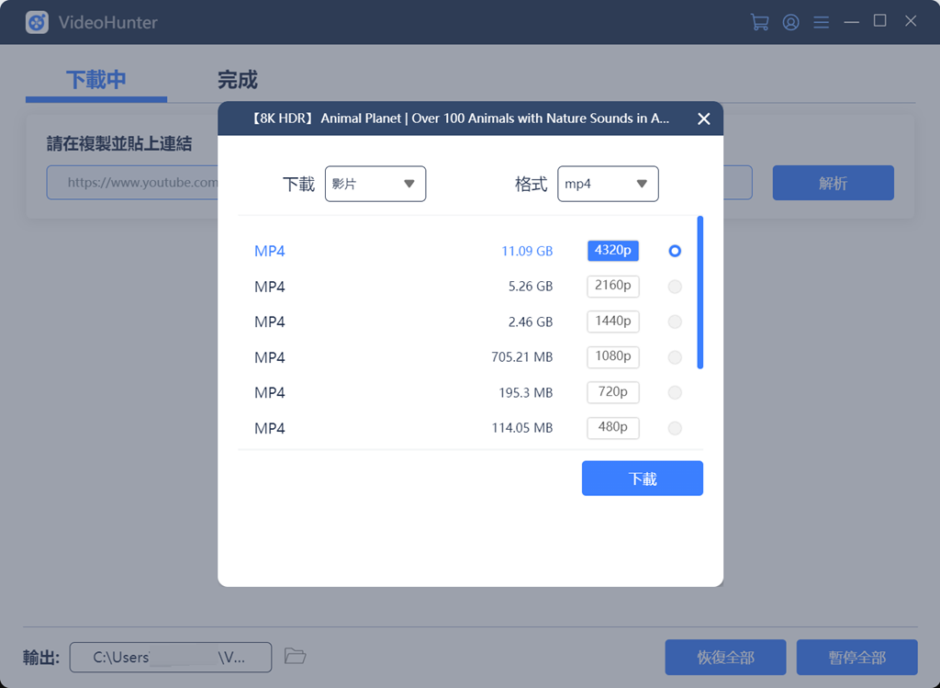940x688 pixels.
Task: Click the quality list scrollbar
Action: [x=700, y=292]
